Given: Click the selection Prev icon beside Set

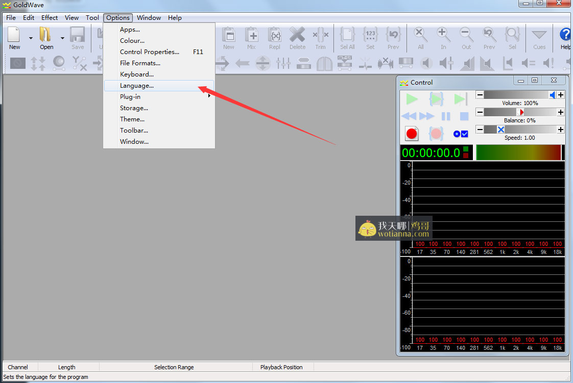Looking at the screenshot, I should [x=393, y=35].
